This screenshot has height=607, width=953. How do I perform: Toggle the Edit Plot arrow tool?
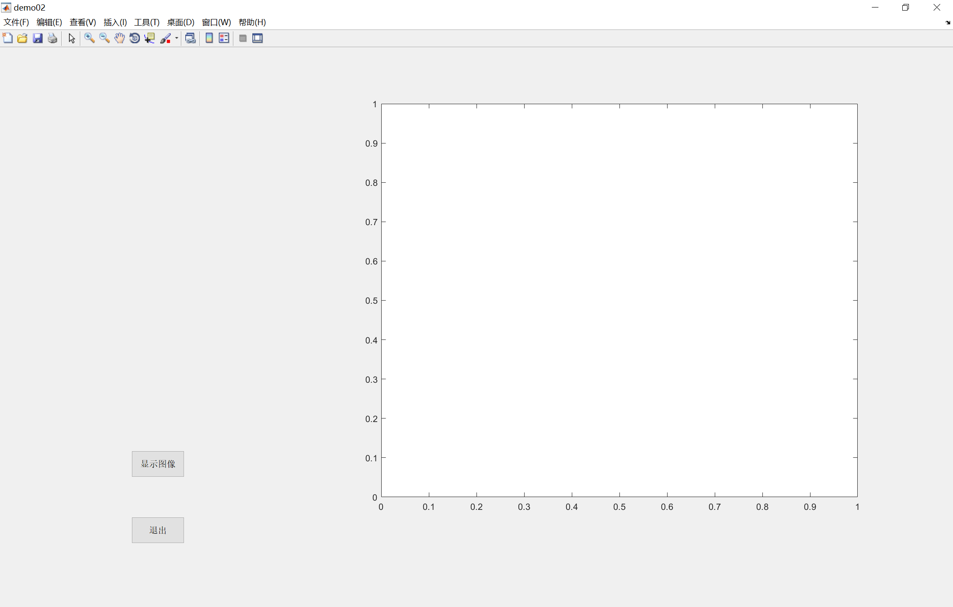coord(72,38)
